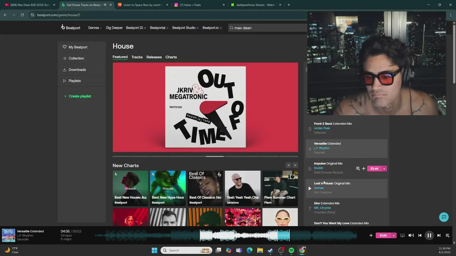The width and height of the screenshot is (456, 256).
Task: Show previous New Charts page arrow
Action: pos(289,165)
